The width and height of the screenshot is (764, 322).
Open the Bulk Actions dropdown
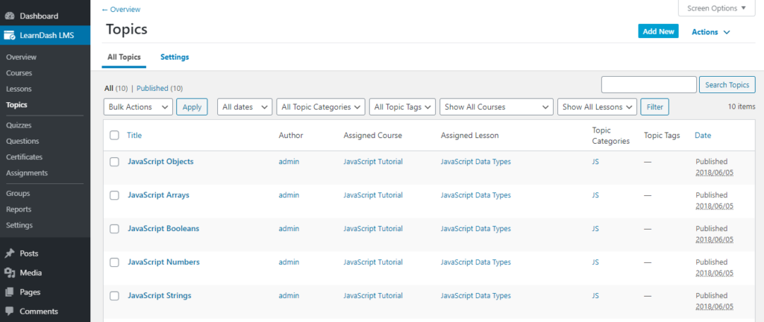pyautogui.click(x=138, y=107)
